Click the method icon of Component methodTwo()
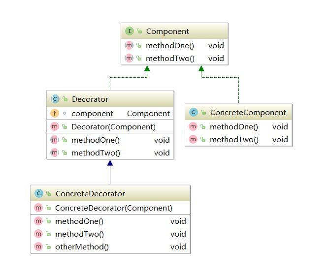The height and width of the screenshot is (276, 331). (x=129, y=58)
